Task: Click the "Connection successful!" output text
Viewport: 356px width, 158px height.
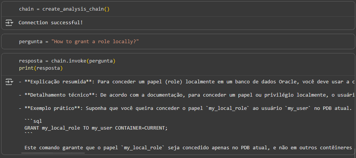Action: pos(51,23)
